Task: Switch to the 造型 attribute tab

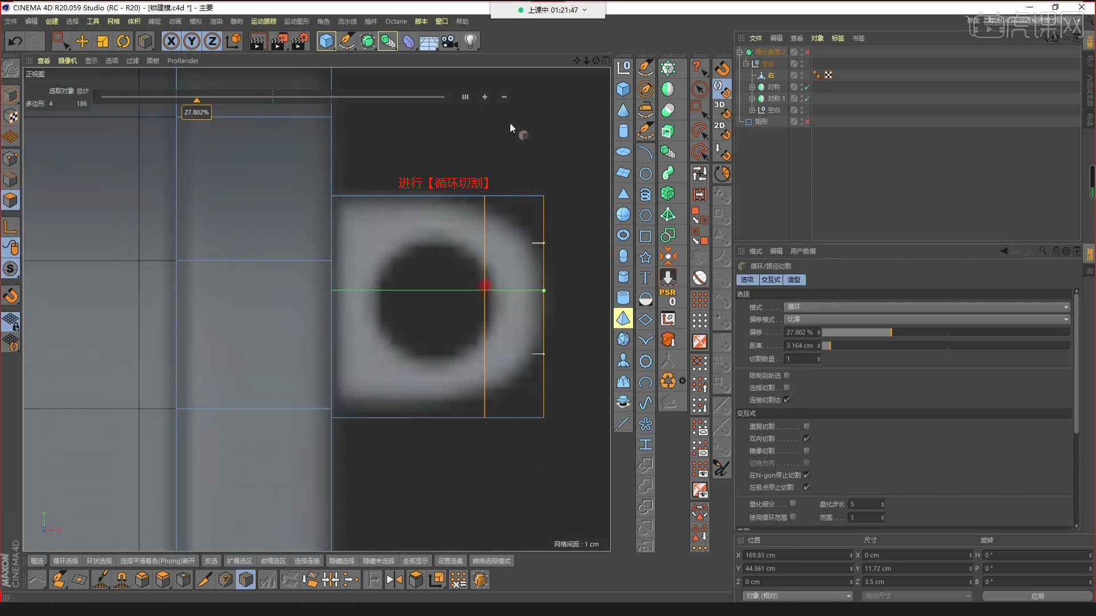Action: (794, 279)
